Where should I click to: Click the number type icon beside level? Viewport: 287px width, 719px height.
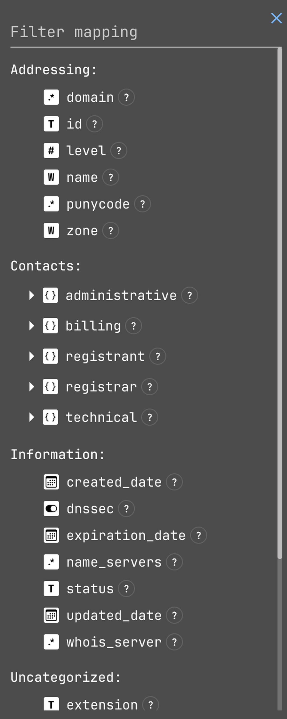51,151
